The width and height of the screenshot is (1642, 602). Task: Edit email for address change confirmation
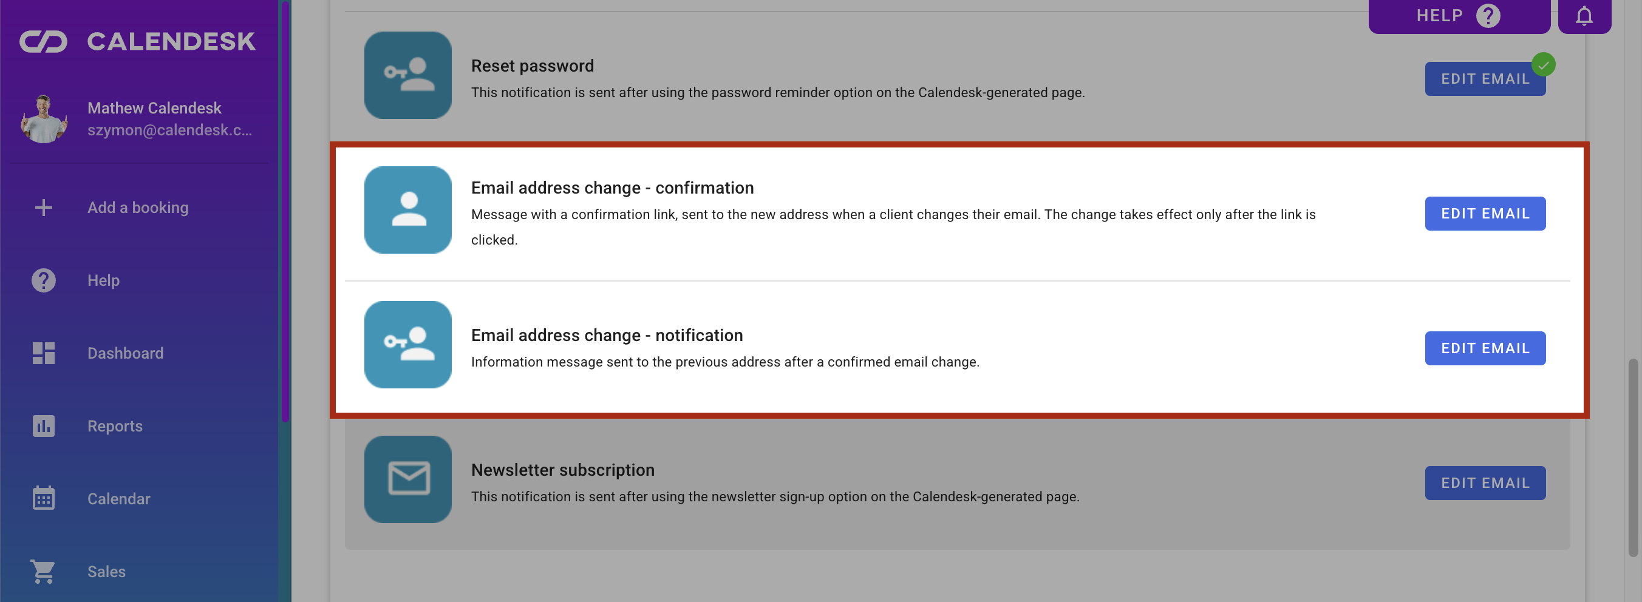[1485, 214]
